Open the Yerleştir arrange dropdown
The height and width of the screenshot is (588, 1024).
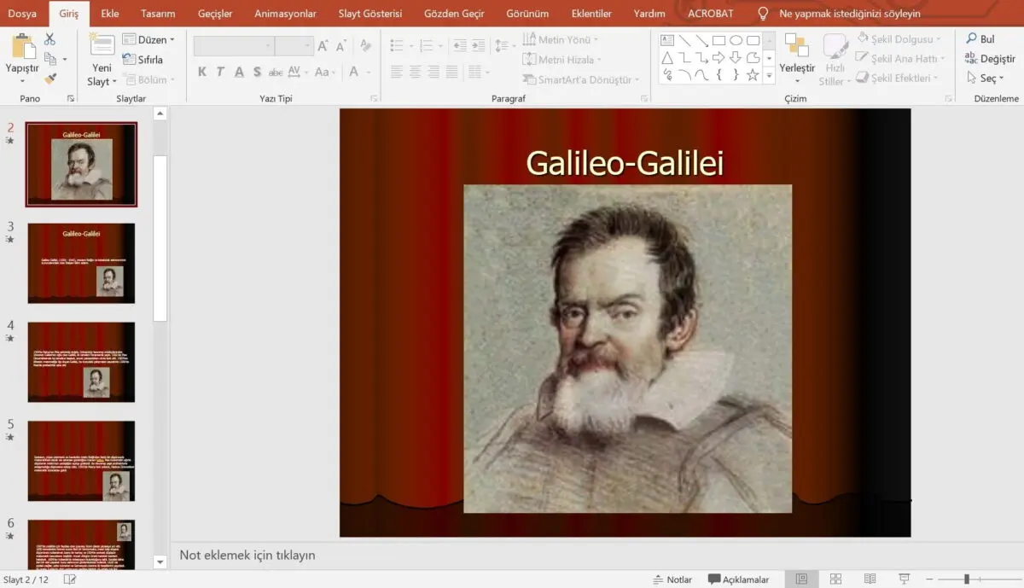pyautogui.click(x=797, y=60)
